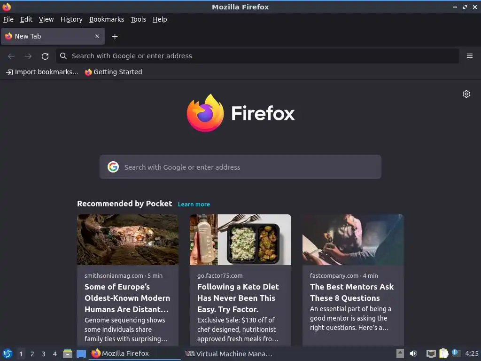Close the New Tab tab

point(97,36)
